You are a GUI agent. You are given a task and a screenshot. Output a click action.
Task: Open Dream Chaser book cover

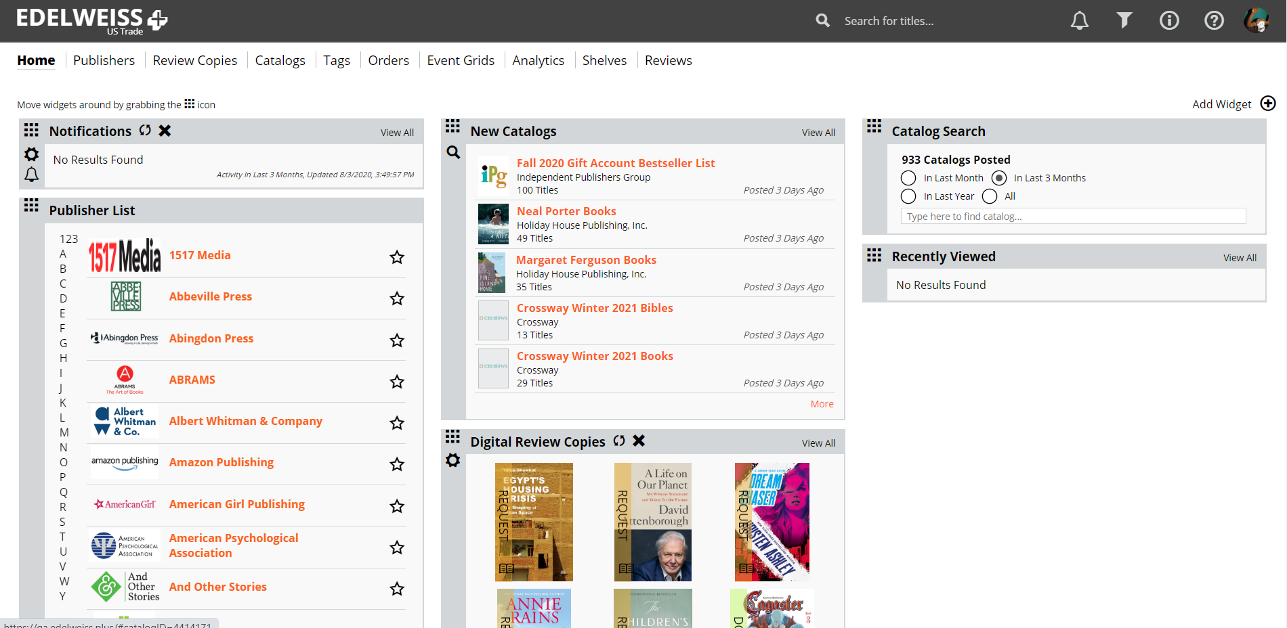point(772,522)
